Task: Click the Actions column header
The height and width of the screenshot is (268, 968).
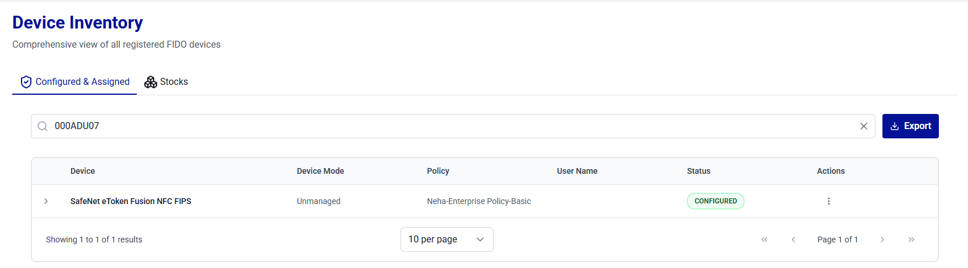Action: pyautogui.click(x=831, y=171)
